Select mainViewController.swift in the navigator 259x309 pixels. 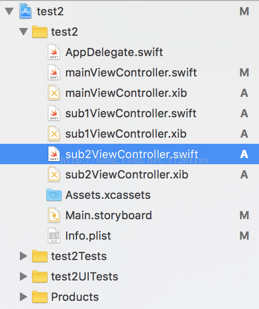(131, 72)
